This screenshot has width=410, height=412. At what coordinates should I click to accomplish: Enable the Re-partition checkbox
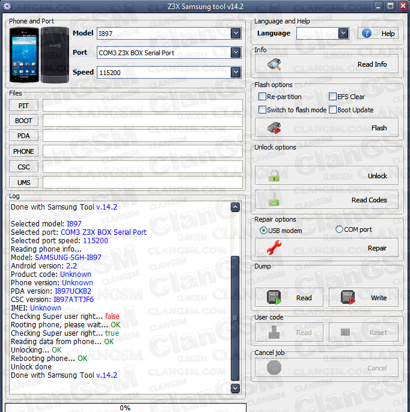262,97
